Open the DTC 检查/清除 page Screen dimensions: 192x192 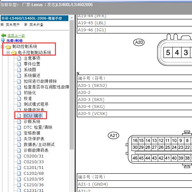coord(38,127)
